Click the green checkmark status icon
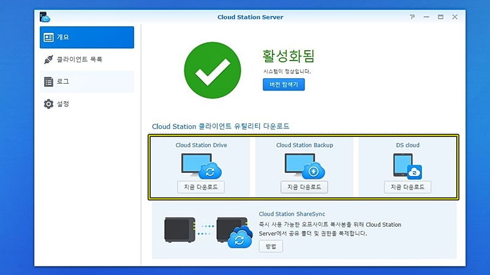The width and height of the screenshot is (490, 275). [213, 70]
